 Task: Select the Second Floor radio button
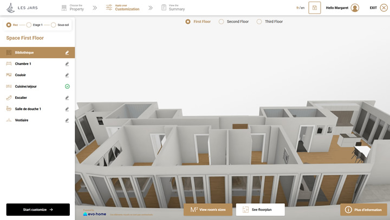pyautogui.click(x=222, y=22)
